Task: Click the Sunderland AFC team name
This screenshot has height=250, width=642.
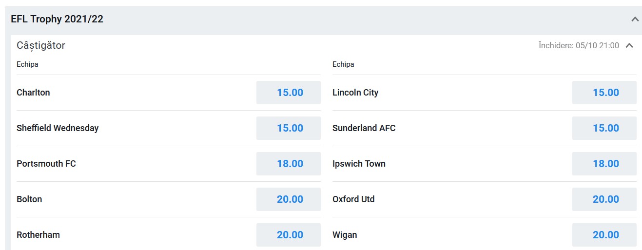Action: pyautogui.click(x=364, y=128)
